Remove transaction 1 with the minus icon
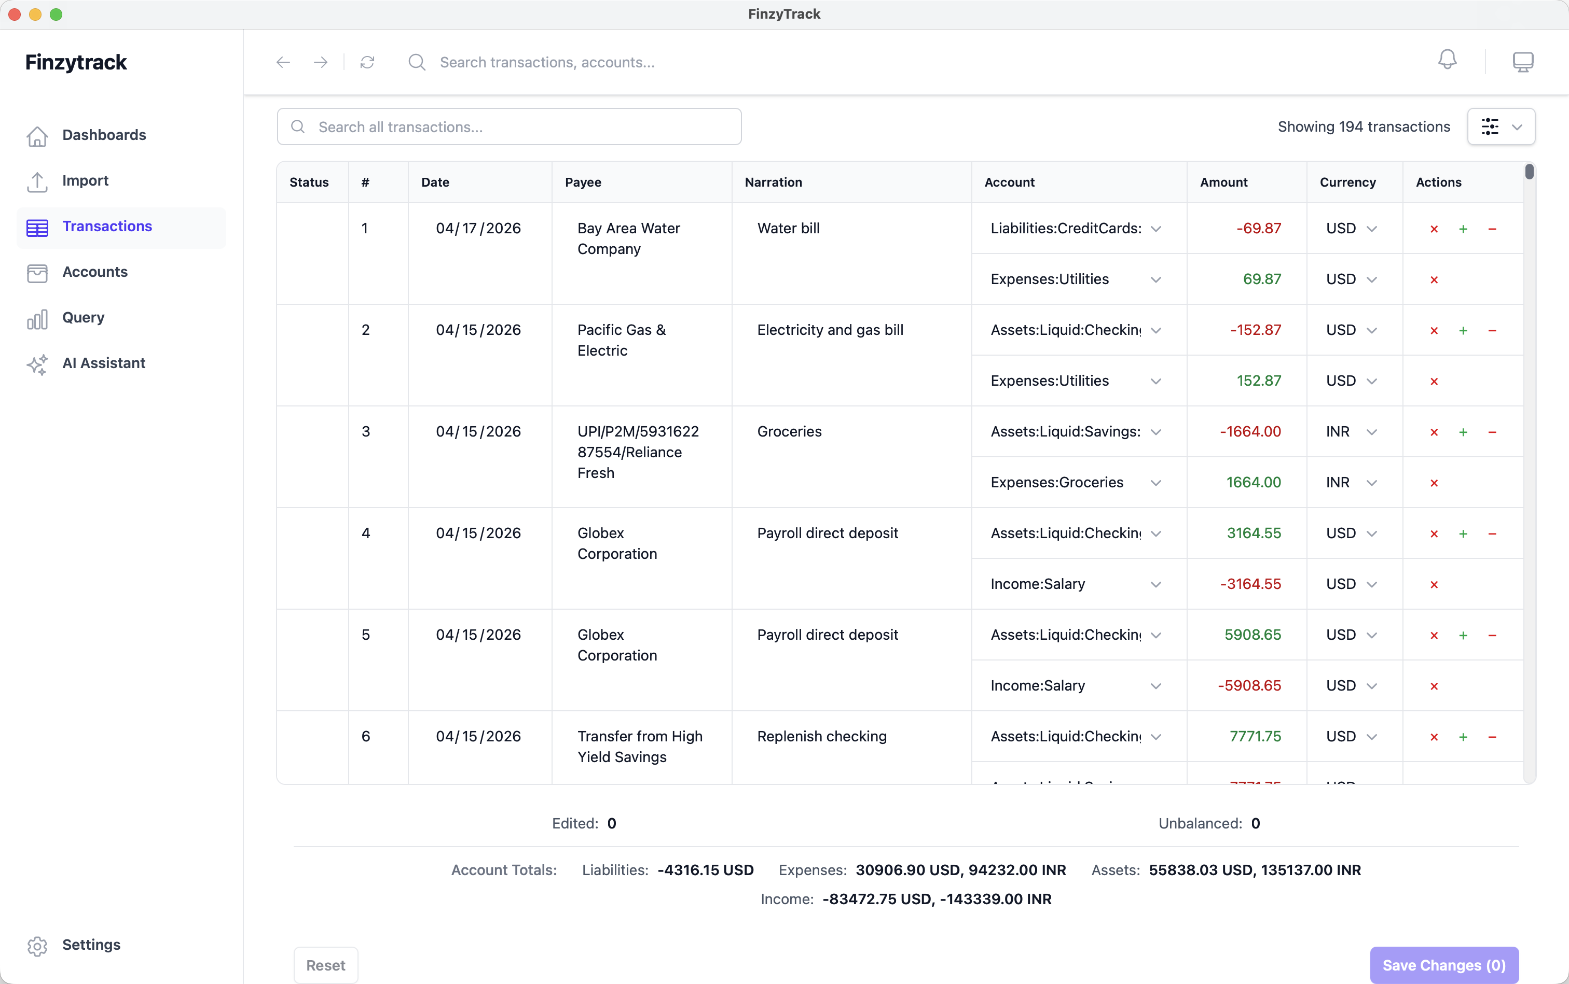This screenshot has height=984, width=1569. point(1492,229)
